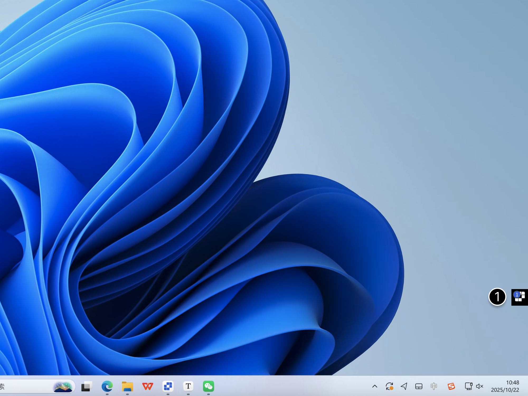This screenshot has width=528, height=396.
Task: Launch the Typora editor from the taskbar
Action: (x=188, y=386)
